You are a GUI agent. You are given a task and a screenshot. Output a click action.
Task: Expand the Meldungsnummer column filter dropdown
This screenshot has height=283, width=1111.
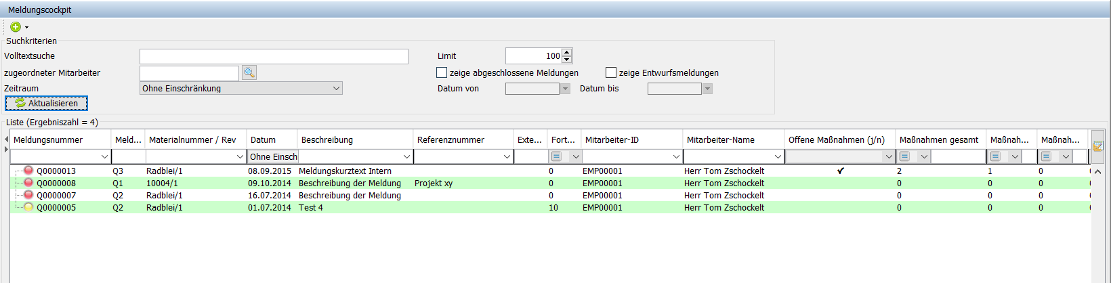pos(104,156)
